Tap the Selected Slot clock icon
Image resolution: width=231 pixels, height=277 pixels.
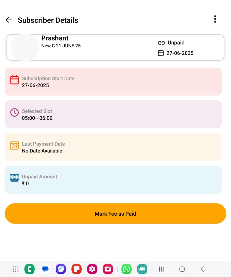pyautogui.click(x=14, y=112)
